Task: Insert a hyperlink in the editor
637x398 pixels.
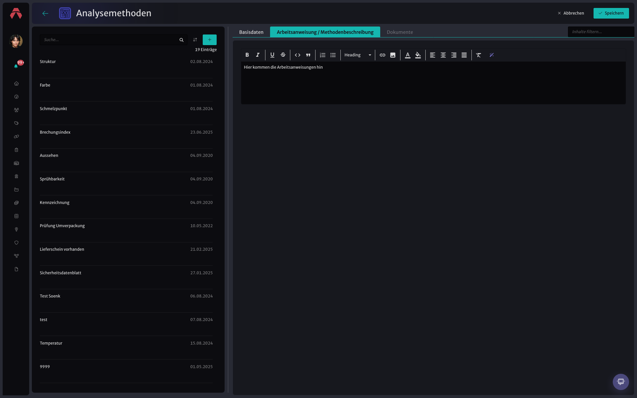Action: (x=383, y=55)
